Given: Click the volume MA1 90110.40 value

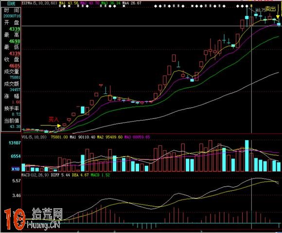Looking at the screenshot, I should click(83, 137).
